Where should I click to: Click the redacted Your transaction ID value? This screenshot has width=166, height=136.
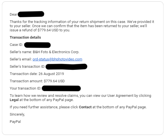point(61,88)
